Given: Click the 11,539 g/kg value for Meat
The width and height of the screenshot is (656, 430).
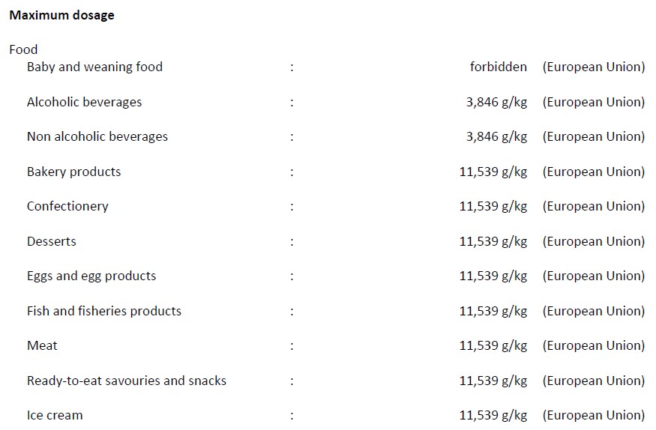Looking at the screenshot, I should coord(493,345).
